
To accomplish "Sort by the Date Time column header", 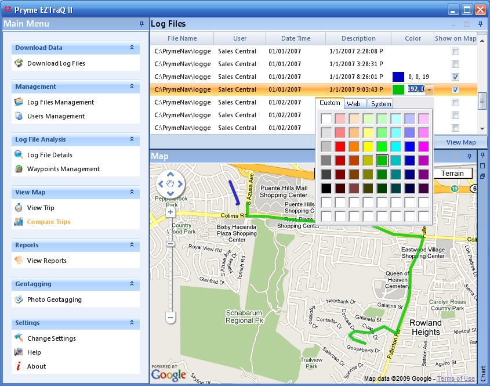I will point(296,38).
